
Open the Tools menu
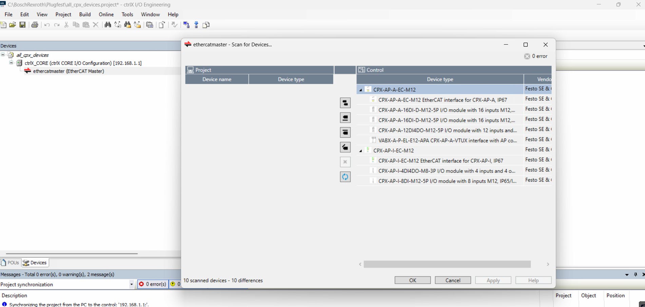point(128,15)
